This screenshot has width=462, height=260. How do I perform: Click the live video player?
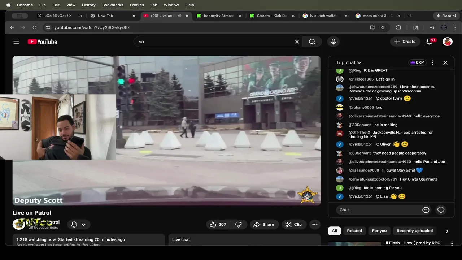(x=166, y=131)
